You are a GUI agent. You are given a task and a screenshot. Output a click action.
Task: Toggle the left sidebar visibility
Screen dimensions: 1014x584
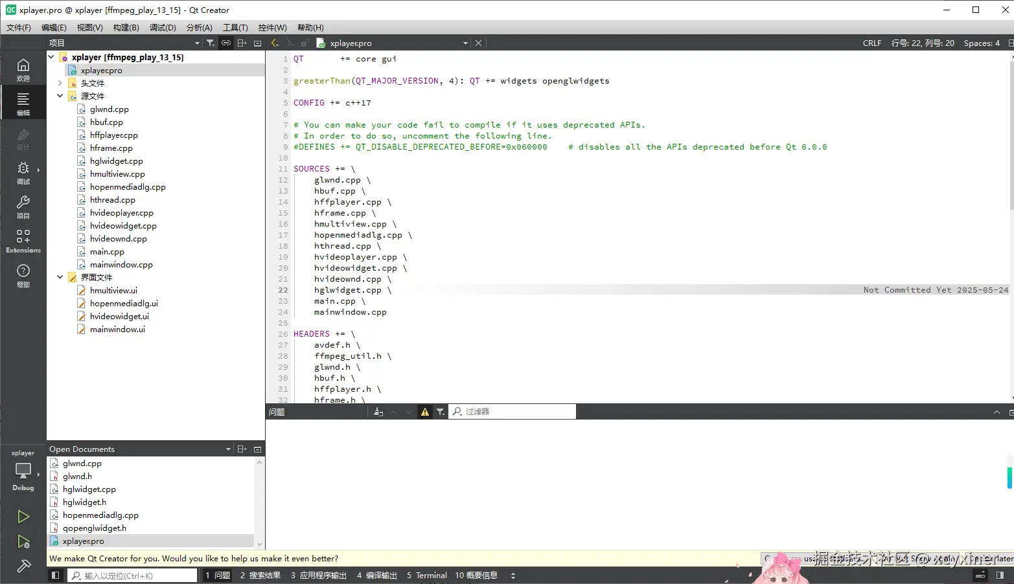pyautogui.click(x=56, y=575)
